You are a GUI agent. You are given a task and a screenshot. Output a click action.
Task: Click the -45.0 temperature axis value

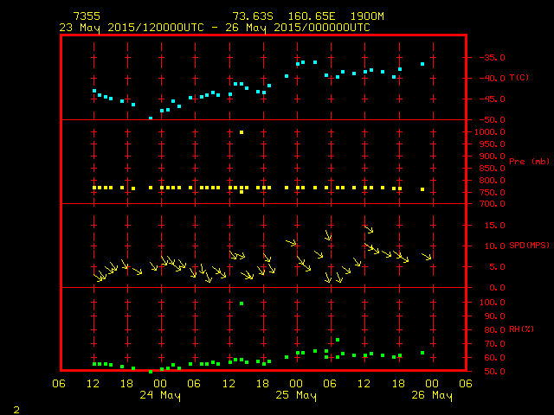click(492, 99)
